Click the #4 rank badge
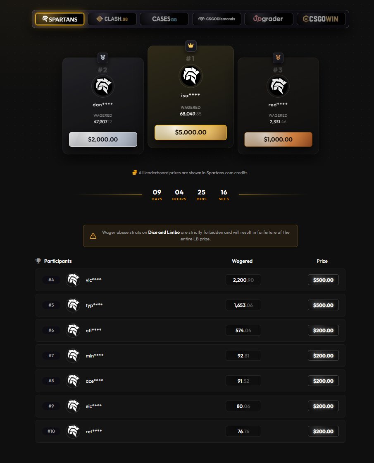Image resolution: width=374 pixels, height=463 pixels. pos(51,280)
